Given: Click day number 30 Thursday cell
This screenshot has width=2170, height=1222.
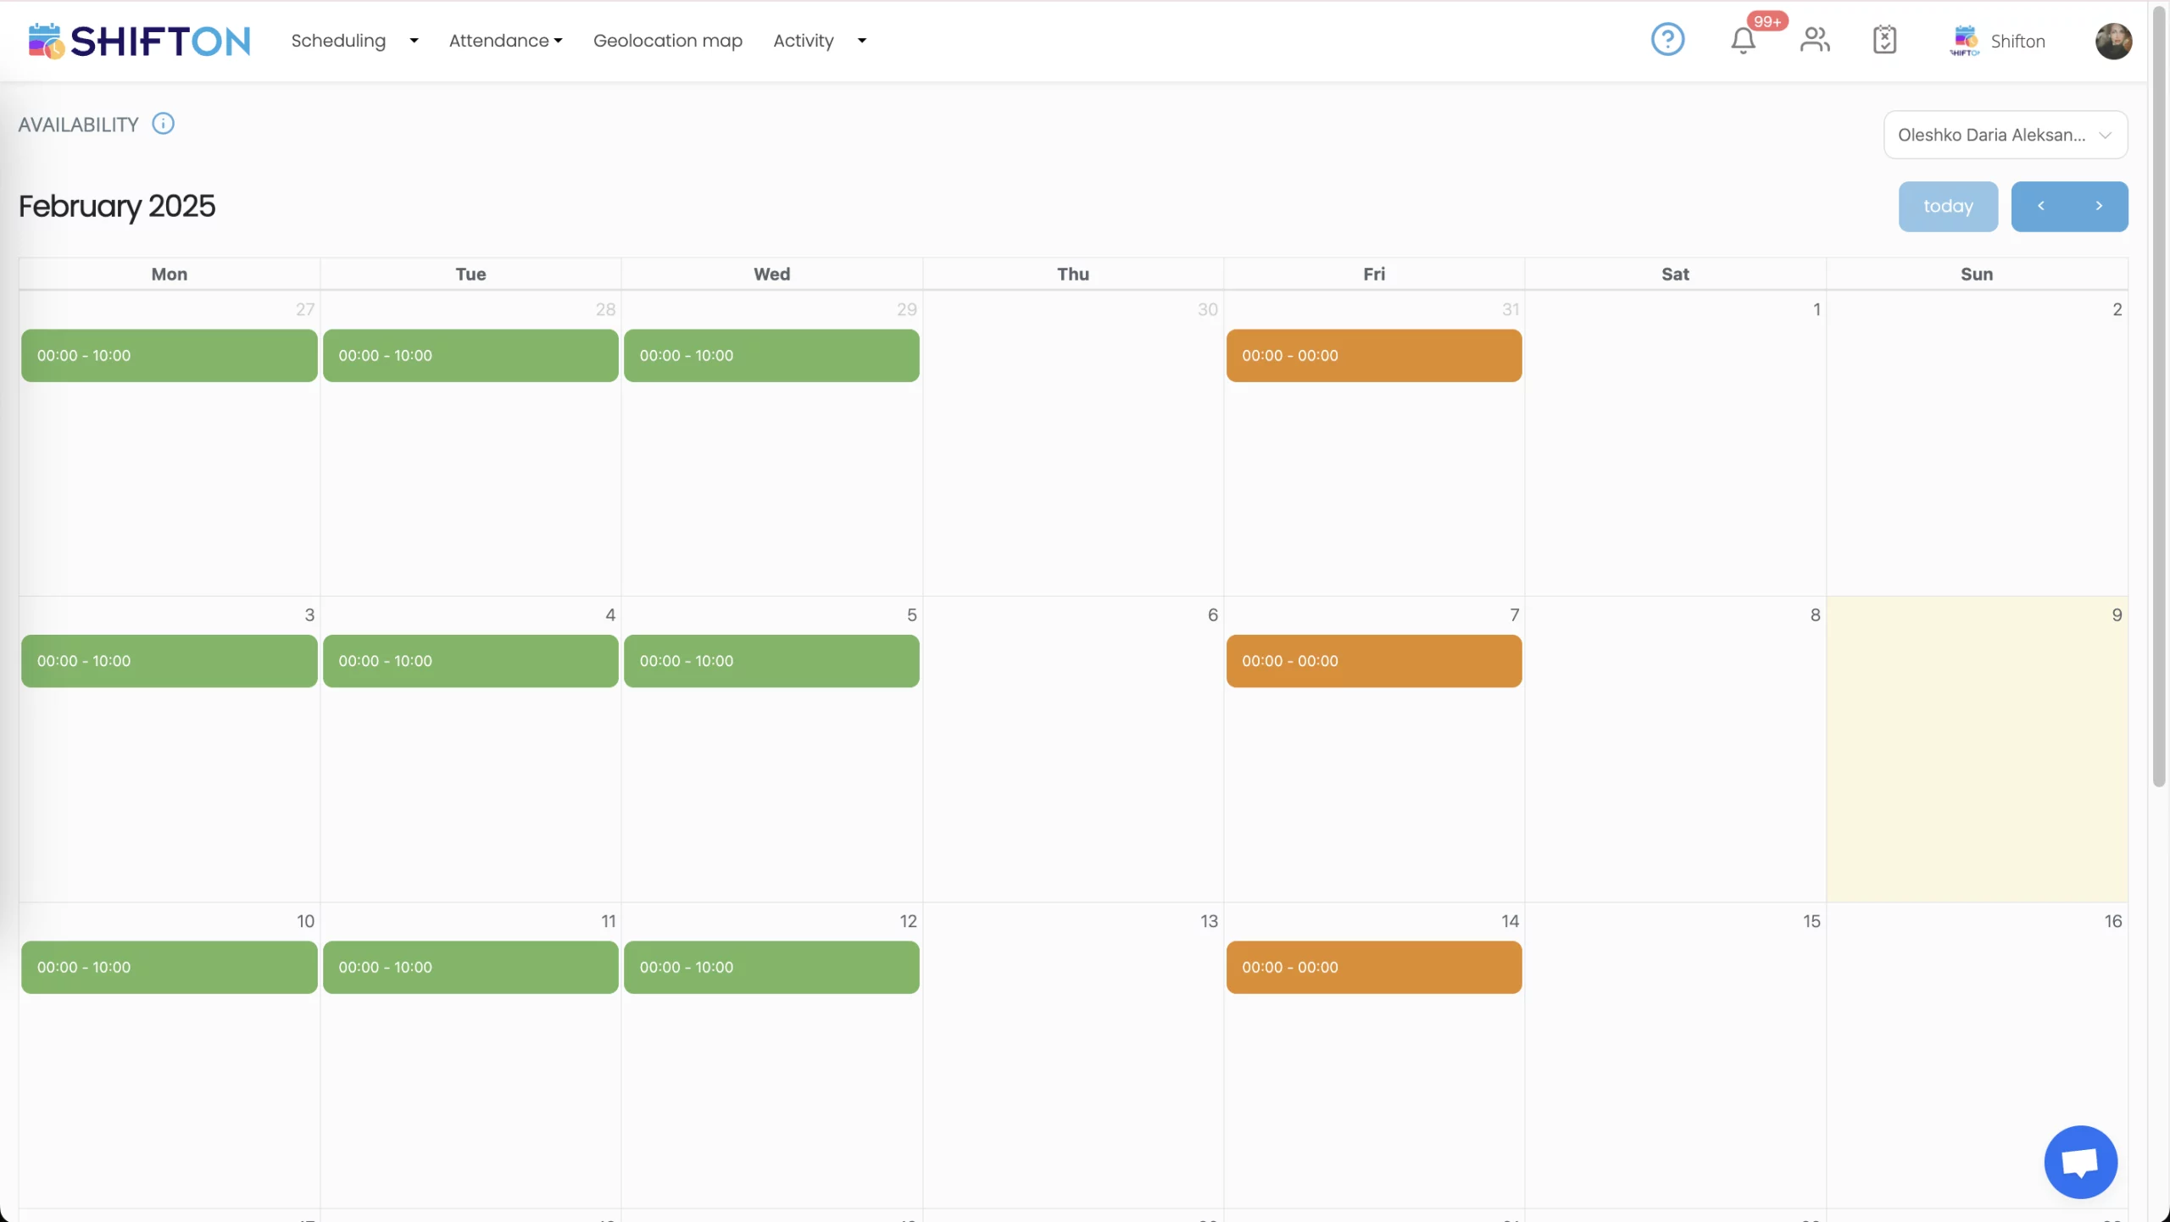Looking at the screenshot, I should click(x=1073, y=443).
